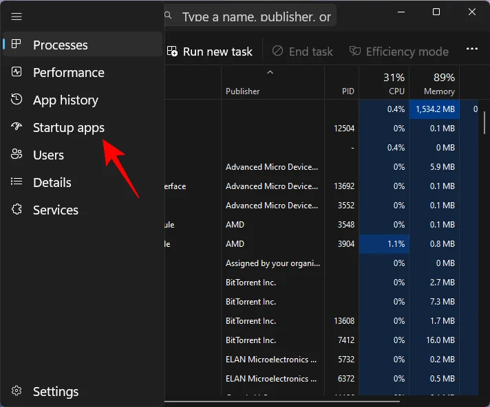Click the 1.1% CPU cell
Image resolution: width=490 pixels, height=407 pixels.
(384, 244)
